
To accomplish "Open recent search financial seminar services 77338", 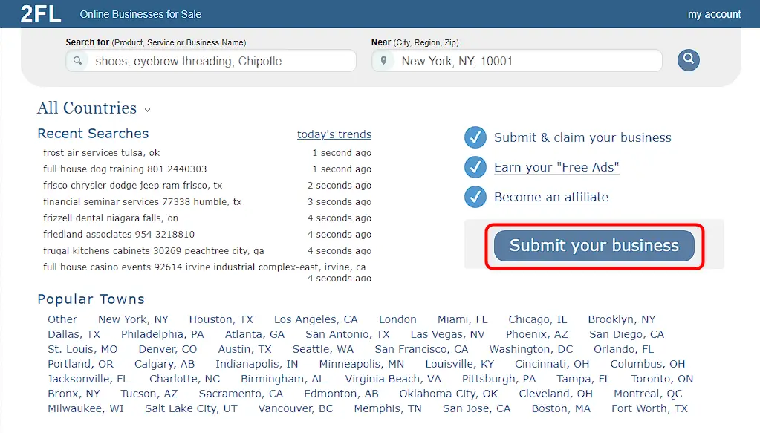I will coord(142,201).
